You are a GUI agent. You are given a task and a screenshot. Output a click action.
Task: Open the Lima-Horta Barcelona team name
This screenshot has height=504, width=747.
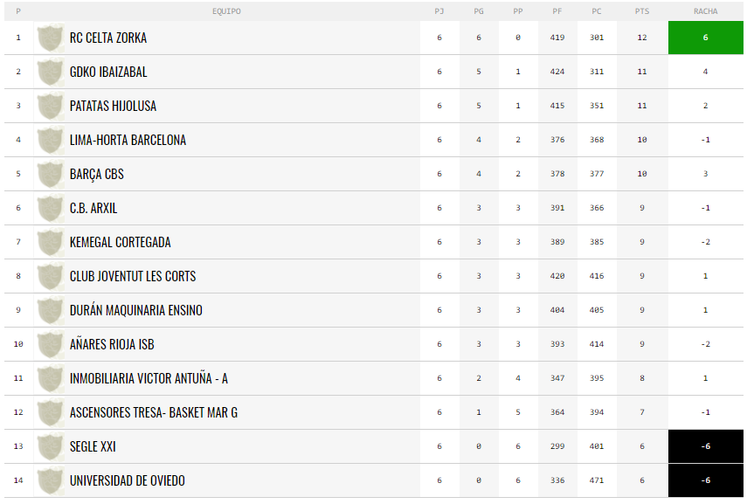[x=128, y=140]
